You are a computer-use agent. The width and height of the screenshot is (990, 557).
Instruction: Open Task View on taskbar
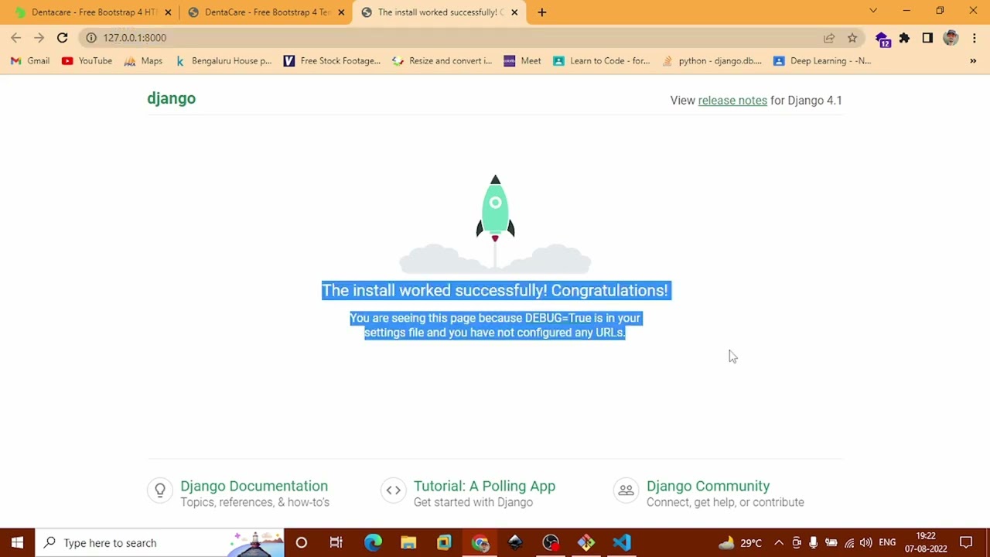(x=336, y=542)
